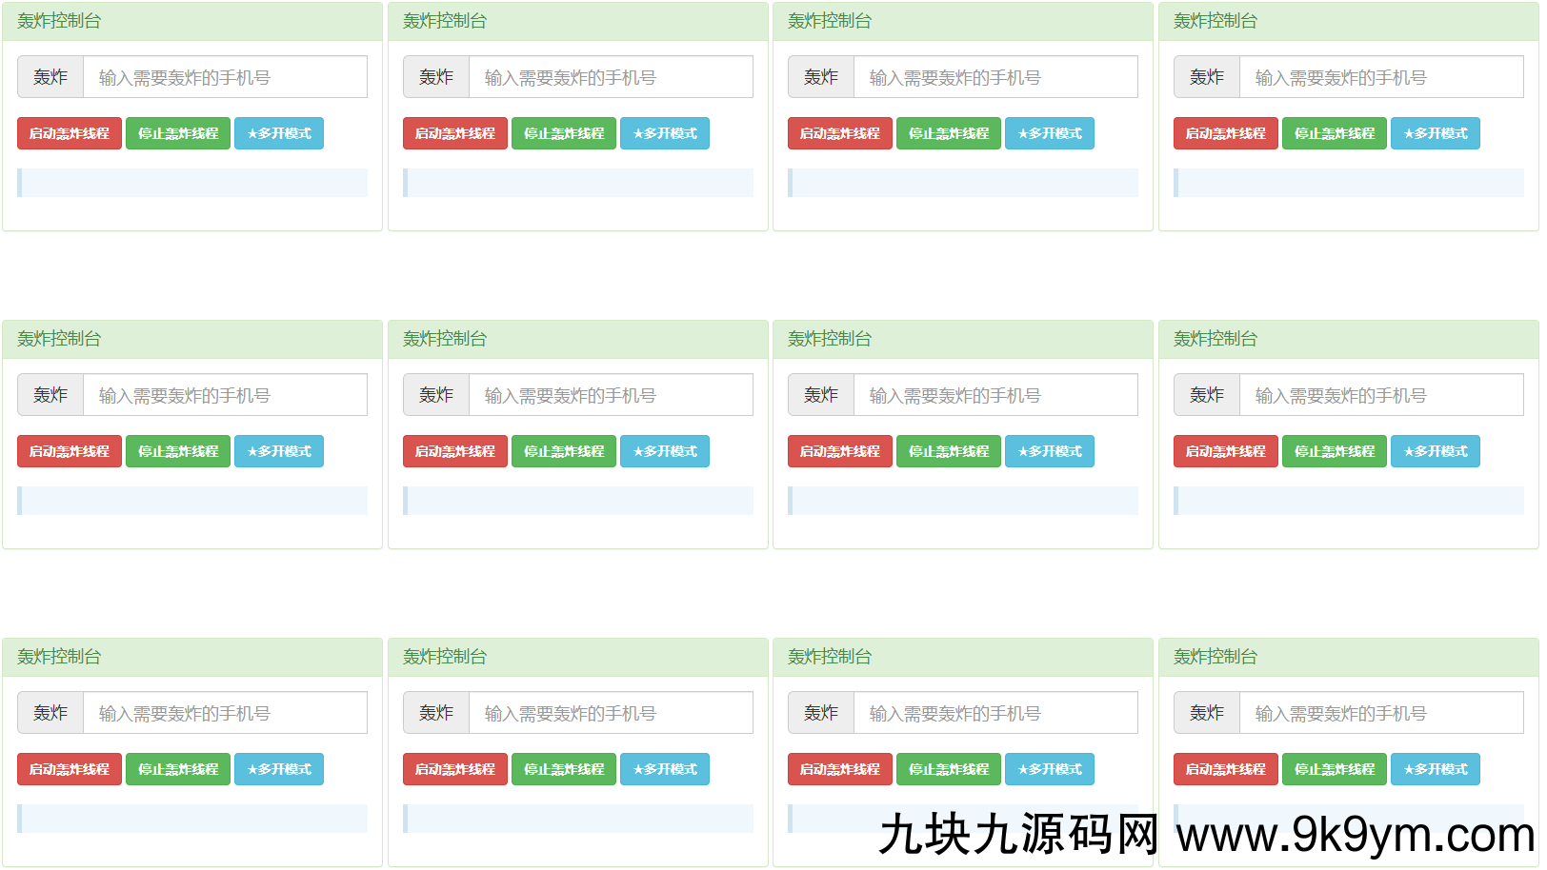
Task: Click 停止轰炸线程 in row three, third panel
Action: tap(949, 769)
